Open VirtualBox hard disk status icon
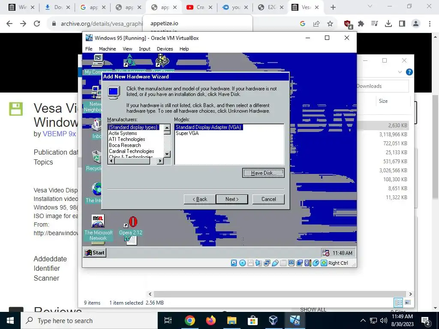 (234, 263)
